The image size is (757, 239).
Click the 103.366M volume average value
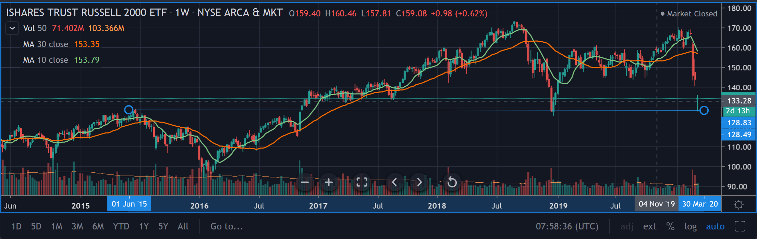[106, 28]
